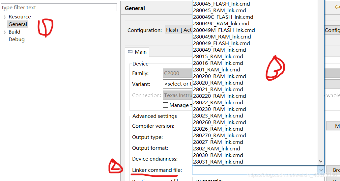Select 280049M_FLASH_lnk.cmd from the list

point(224,30)
